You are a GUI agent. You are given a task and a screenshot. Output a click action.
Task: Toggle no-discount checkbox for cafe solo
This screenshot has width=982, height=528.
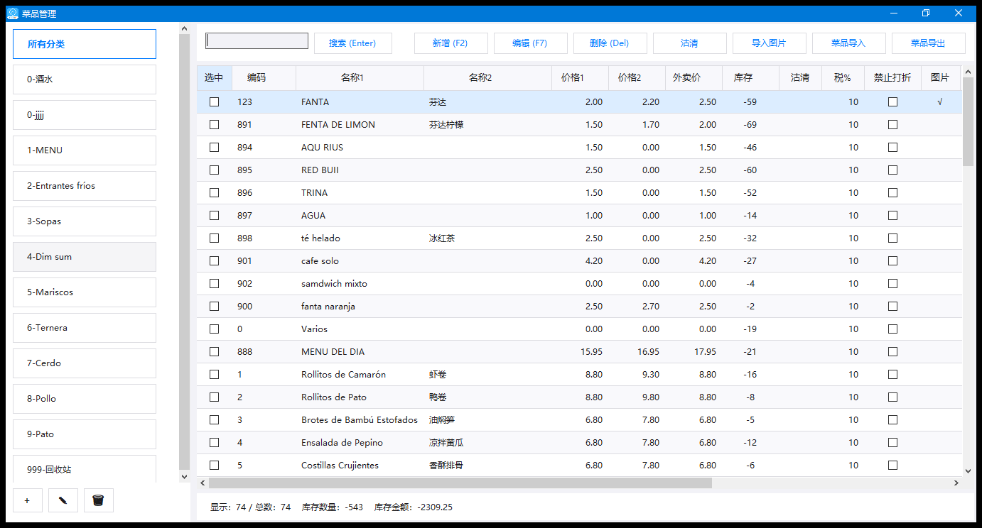tap(892, 261)
